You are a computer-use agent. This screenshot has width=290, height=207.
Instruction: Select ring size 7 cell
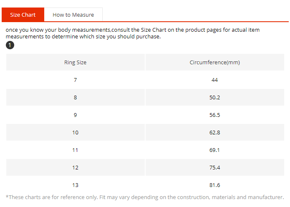pos(75,80)
